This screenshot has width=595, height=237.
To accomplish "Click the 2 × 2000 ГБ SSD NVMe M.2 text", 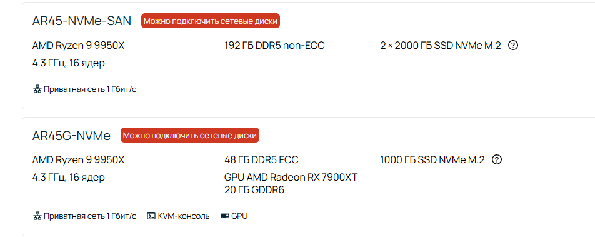I will click(x=441, y=46).
